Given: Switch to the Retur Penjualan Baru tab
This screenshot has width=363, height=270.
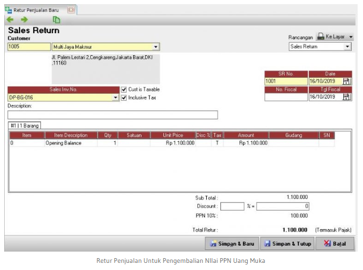Looking at the screenshot, I should [37, 9].
